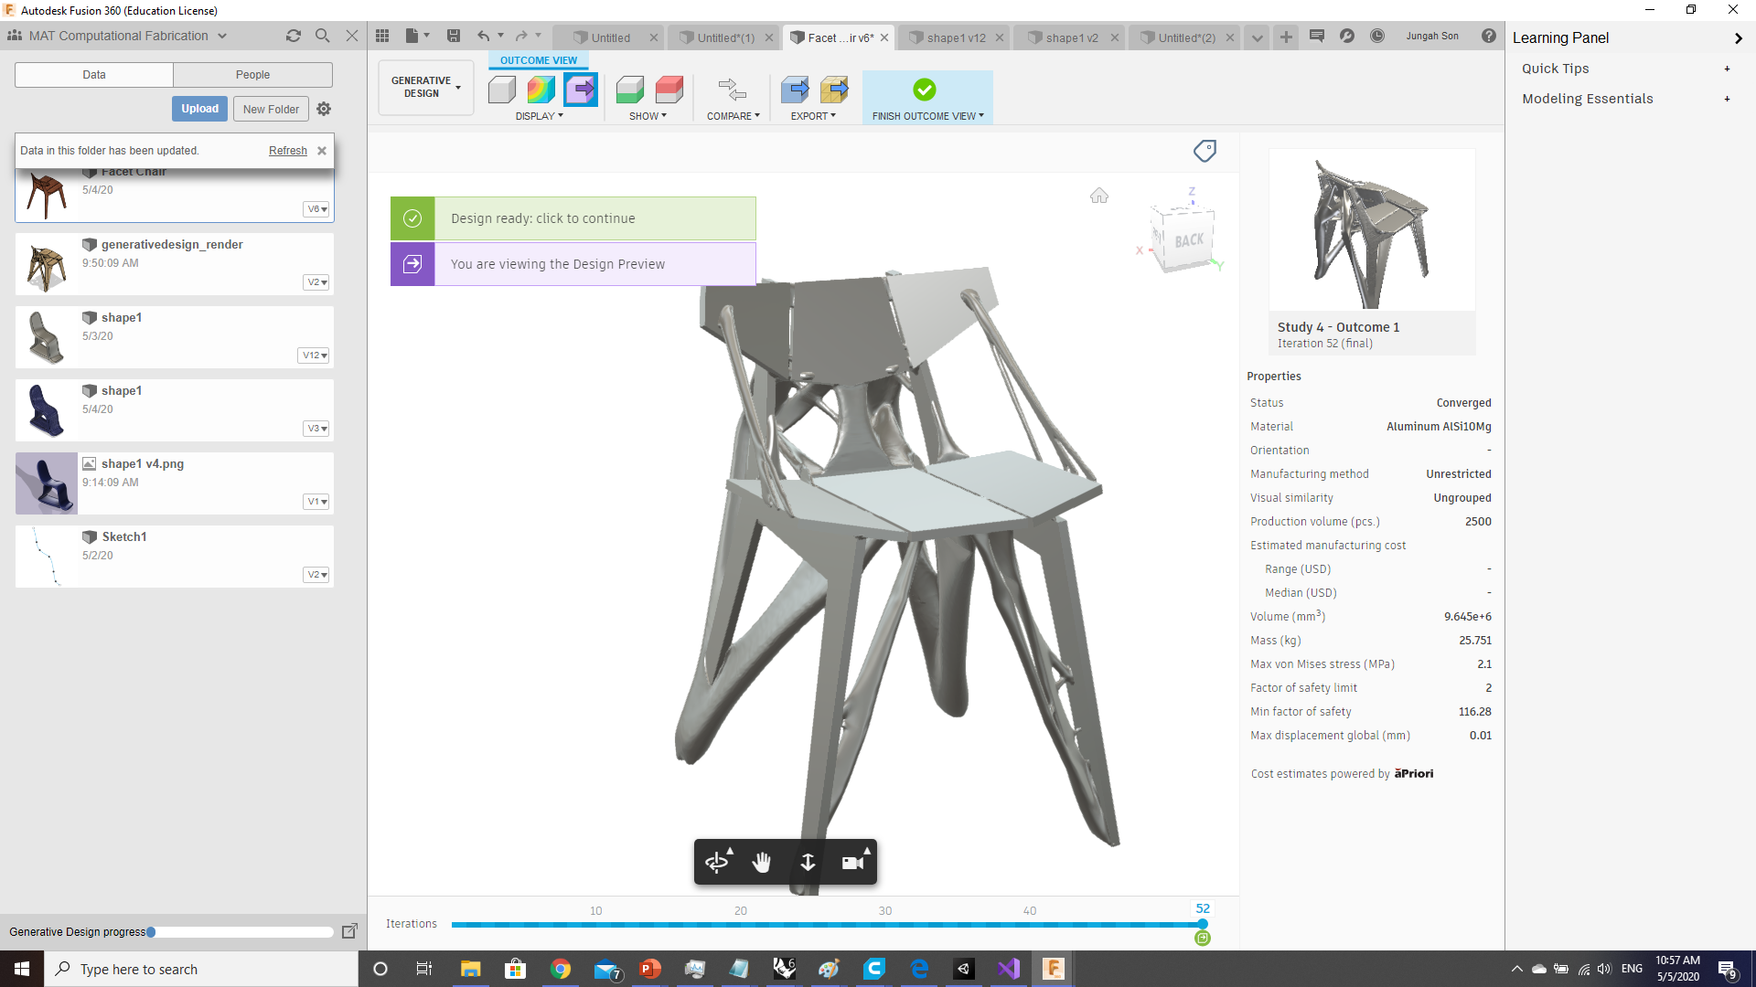
Task: Switch to the People tab
Action: (252, 74)
